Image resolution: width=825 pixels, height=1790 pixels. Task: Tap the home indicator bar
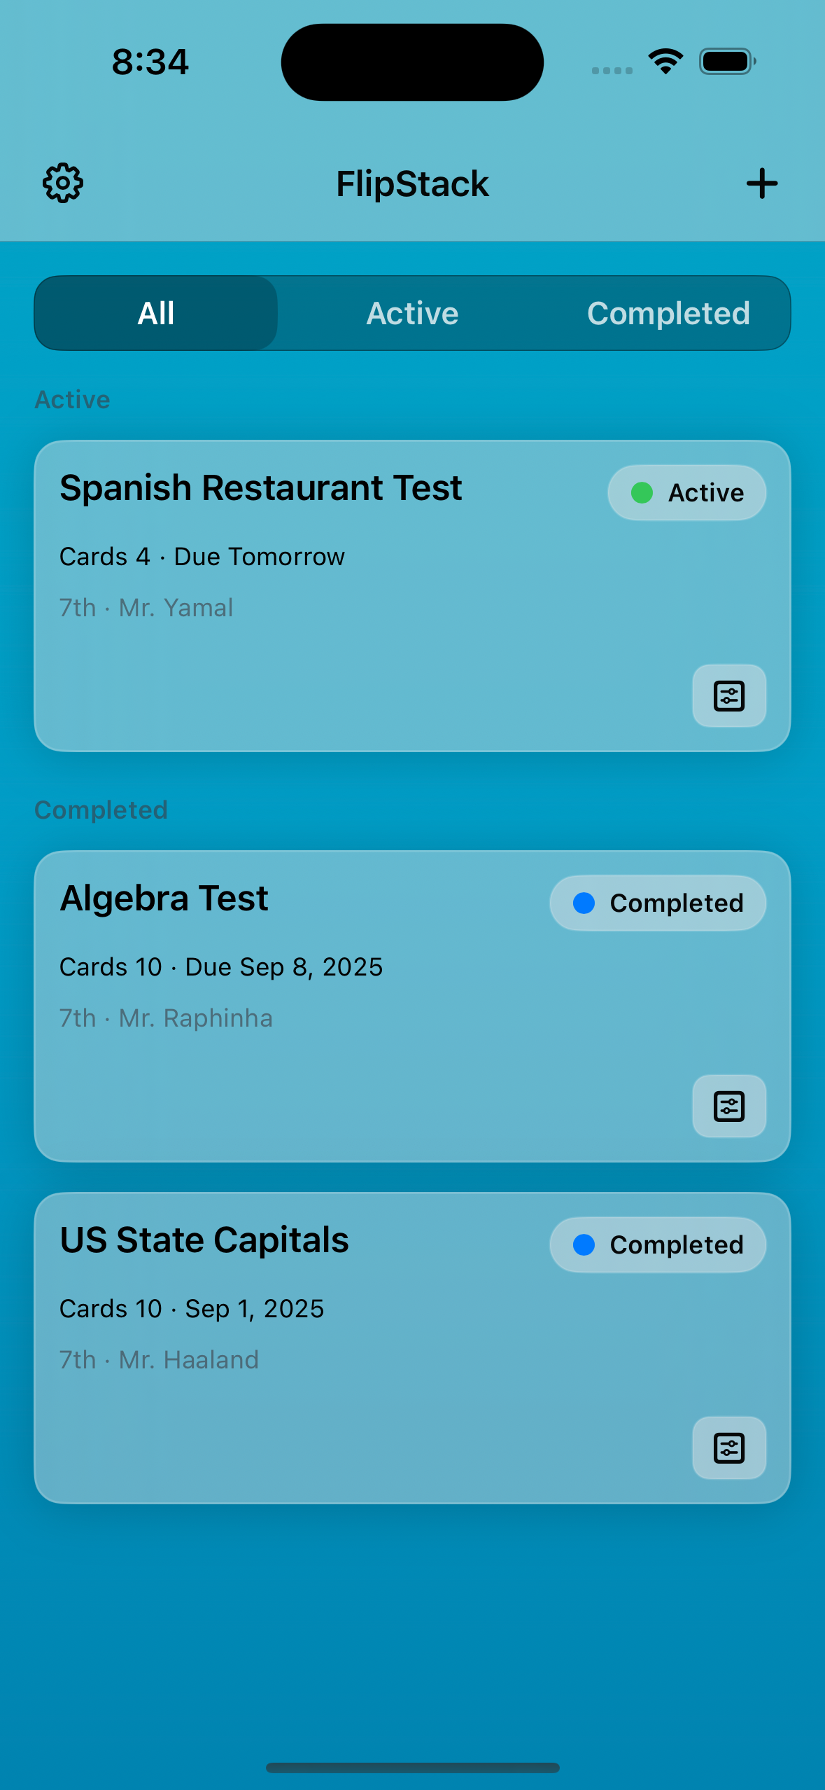(412, 1768)
